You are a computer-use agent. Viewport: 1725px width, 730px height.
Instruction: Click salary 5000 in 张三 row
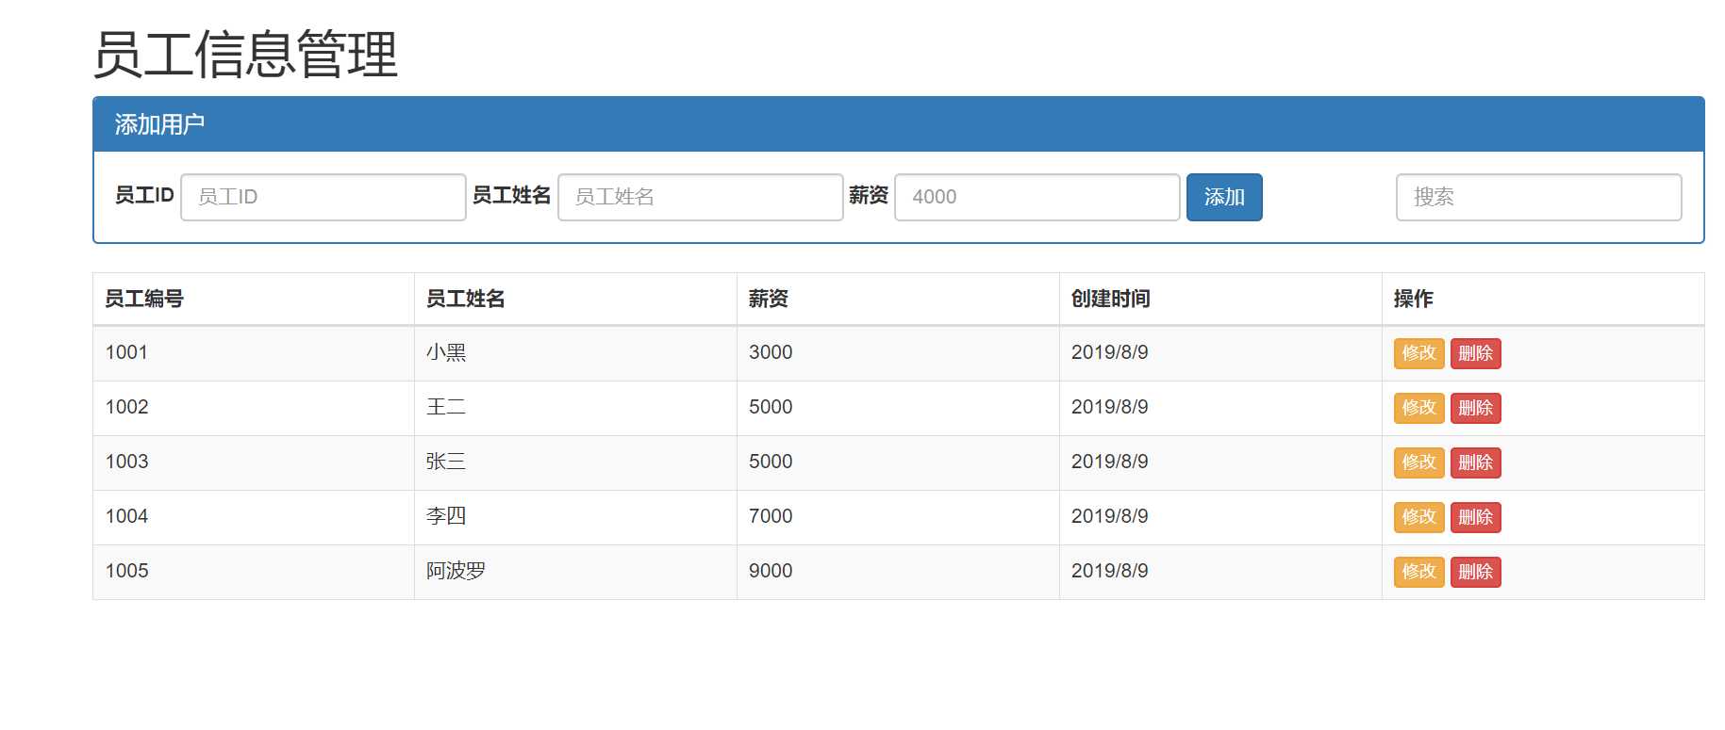pyautogui.click(x=771, y=462)
